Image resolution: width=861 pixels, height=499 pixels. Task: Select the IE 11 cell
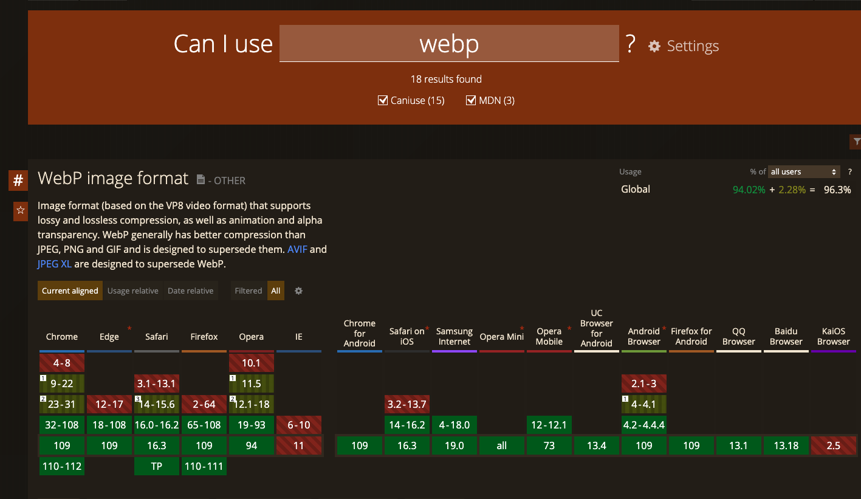tap(299, 446)
